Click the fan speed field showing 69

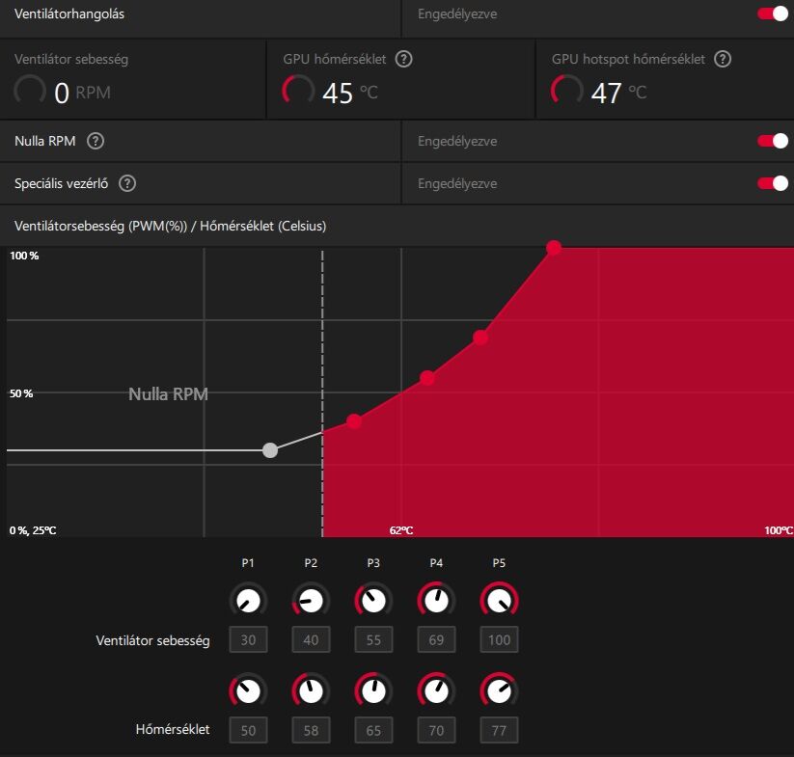point(436,639)
